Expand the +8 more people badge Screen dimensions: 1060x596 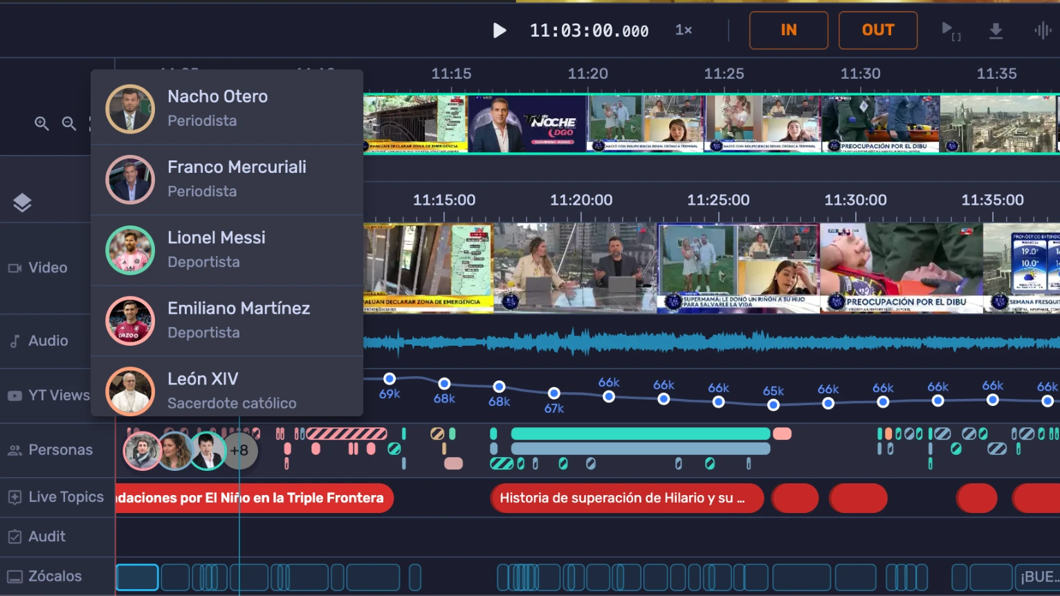[x=239, y=451]
